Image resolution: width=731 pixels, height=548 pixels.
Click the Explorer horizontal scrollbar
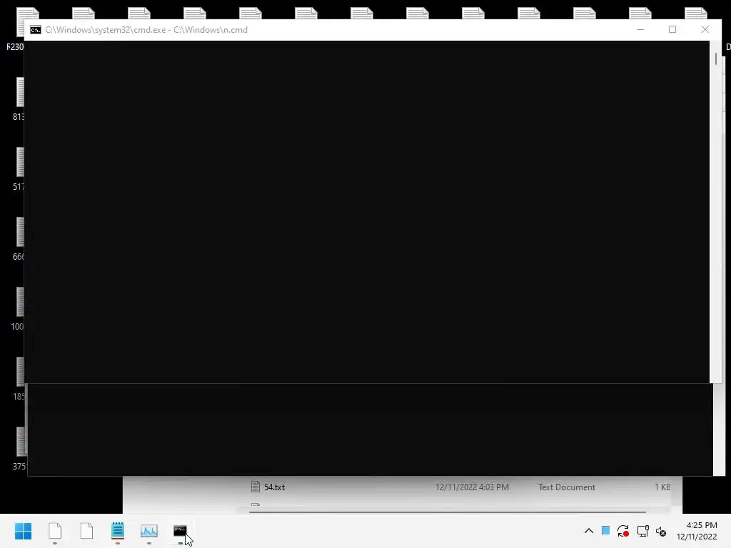447,512
